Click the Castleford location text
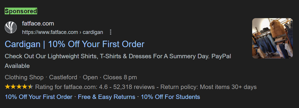The width and height of the screenshot is (299, 108). coord(63,77)
